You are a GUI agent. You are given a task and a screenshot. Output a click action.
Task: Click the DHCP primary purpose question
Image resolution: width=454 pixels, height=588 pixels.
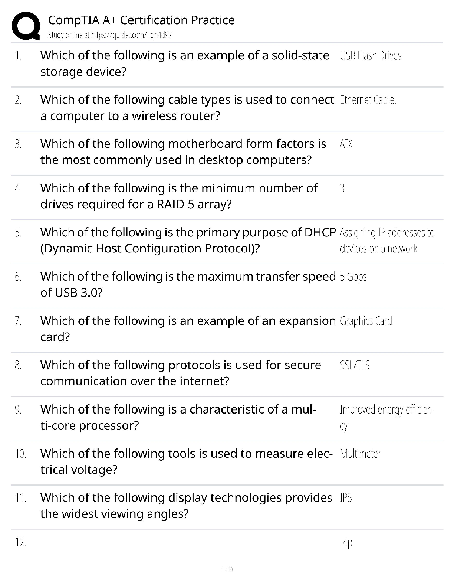[x=188, y=240]
